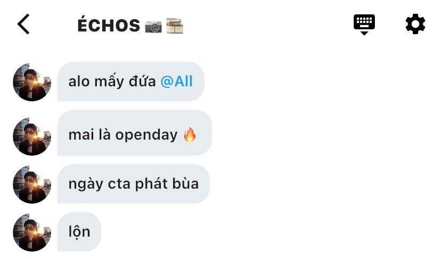The image size is (441, 259).
Task: Tap the word 'alo' in first message
Action: [x=79, y=82]
